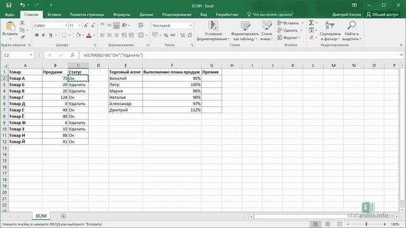Click the zoom slider handle
Image resolution: width=406 pixels, height=228 pixels.
pyautogui.click(x=366, y=224)
